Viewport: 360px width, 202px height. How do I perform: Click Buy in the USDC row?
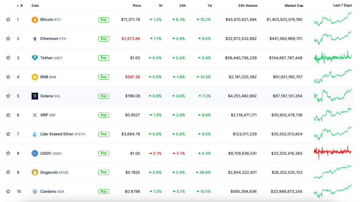pos(103,153)
